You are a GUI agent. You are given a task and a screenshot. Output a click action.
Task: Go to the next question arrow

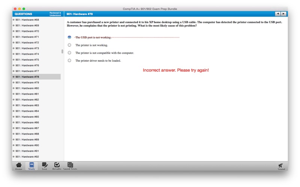[283, 14]
